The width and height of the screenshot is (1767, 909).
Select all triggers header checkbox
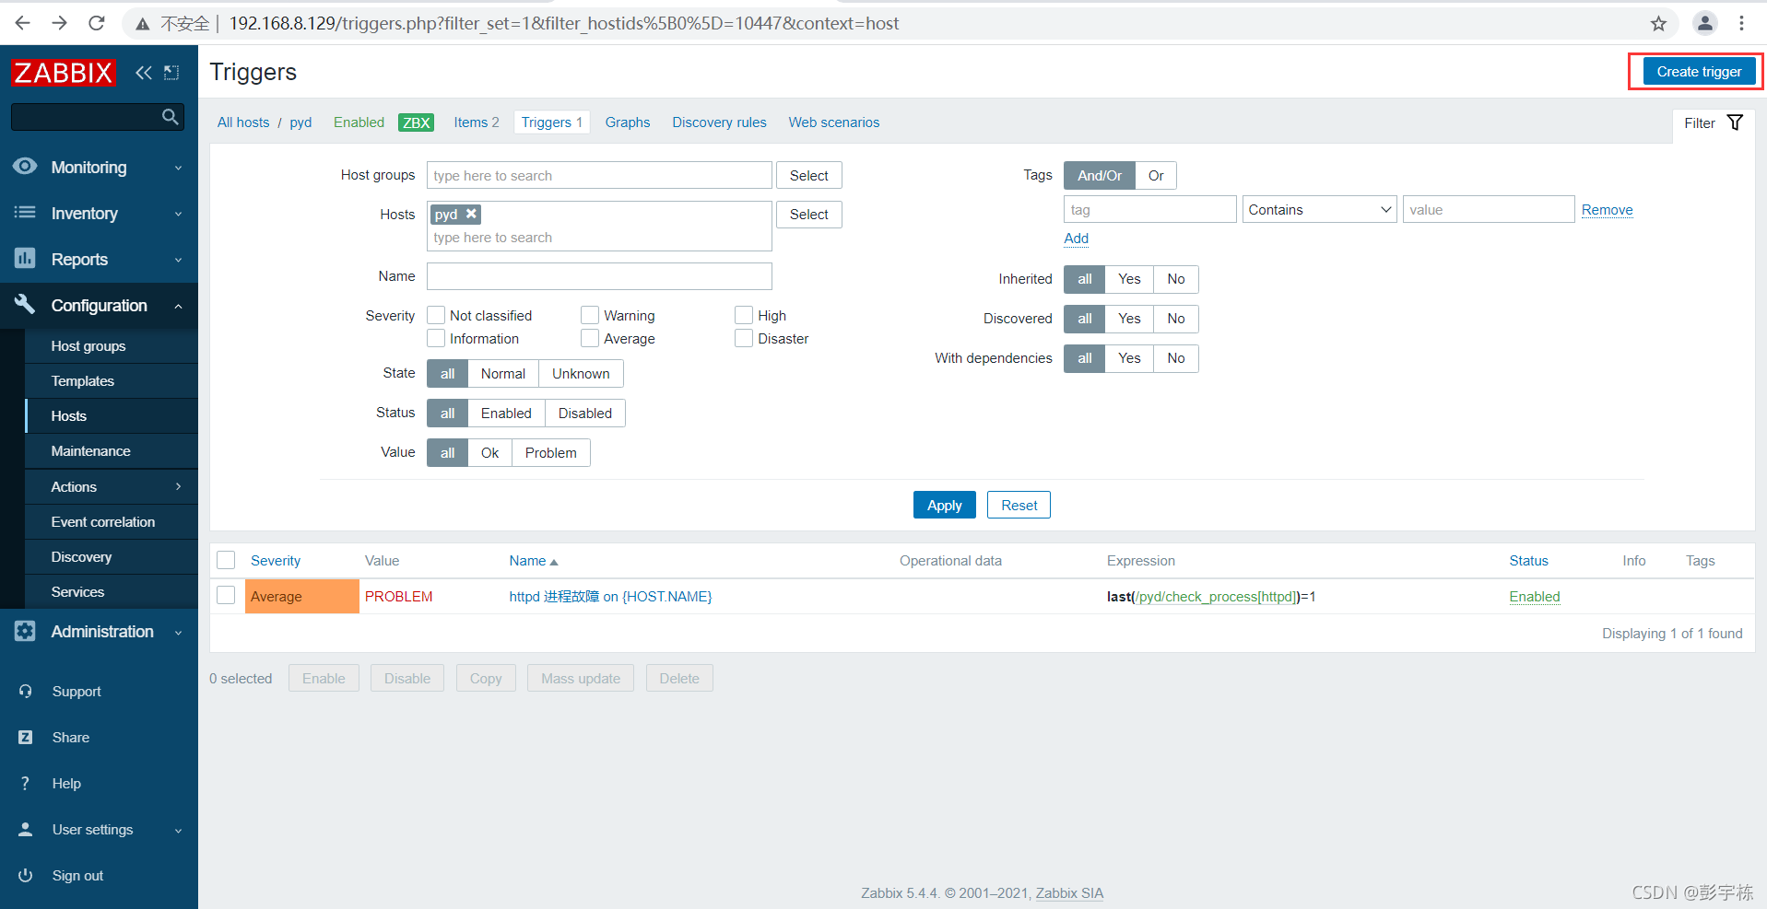pos(226,560)
